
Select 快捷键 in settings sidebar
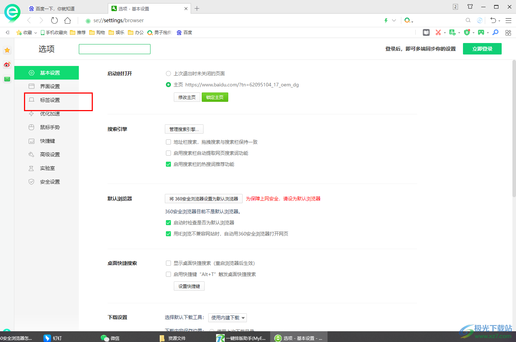pos(47,141)
